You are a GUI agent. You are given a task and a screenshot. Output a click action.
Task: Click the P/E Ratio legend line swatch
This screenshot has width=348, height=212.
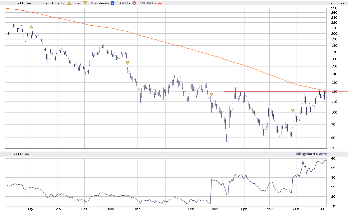pyautogui.click(x=27, y=154)
